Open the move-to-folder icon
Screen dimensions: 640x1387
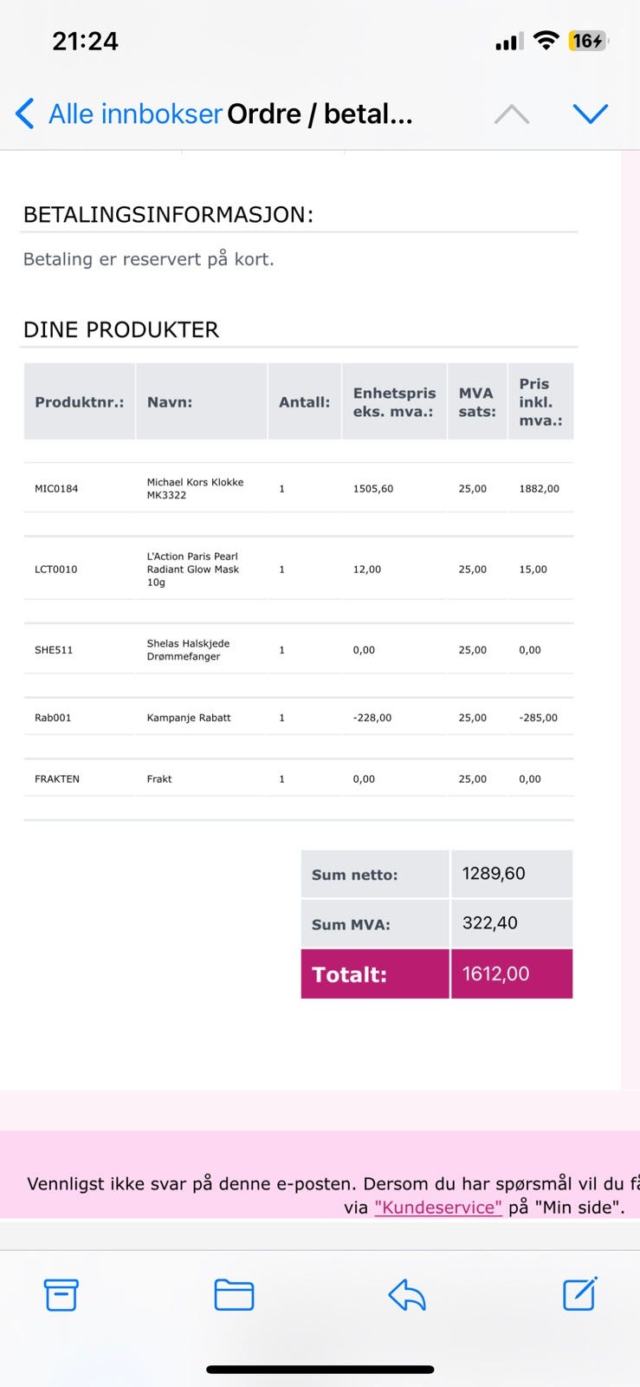tap(234, 1295)
